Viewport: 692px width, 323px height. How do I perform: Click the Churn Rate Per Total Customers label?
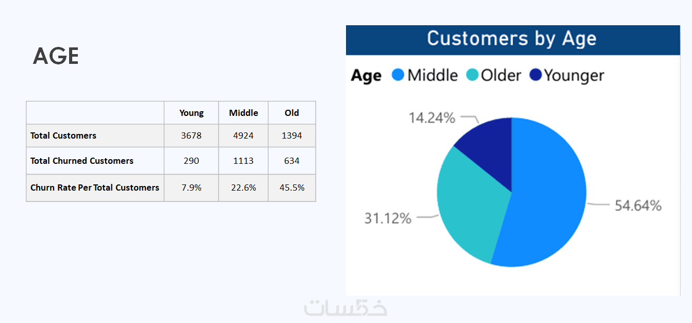pos(95,188)
